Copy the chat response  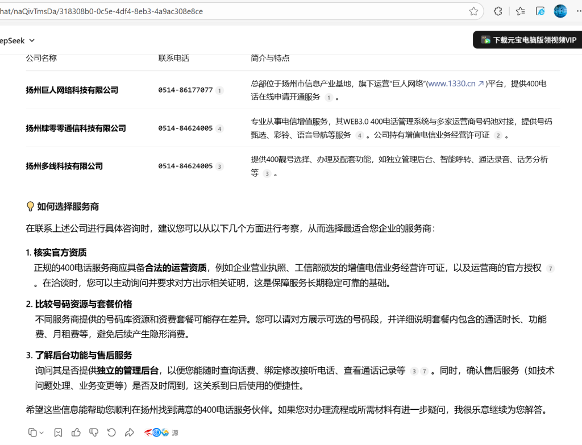tap(32, 432)
